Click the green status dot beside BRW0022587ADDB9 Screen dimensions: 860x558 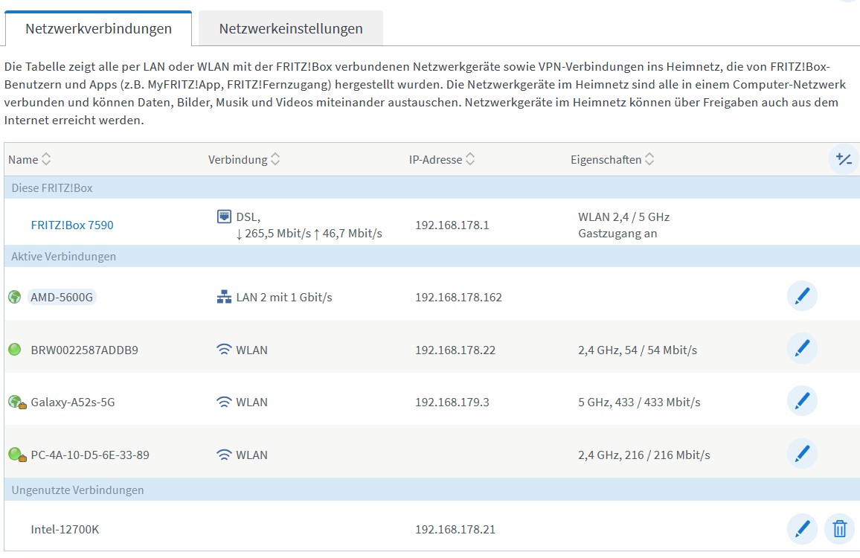tap(15, 350)
